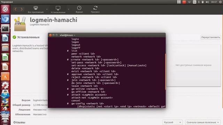Maximize the vlad@Asus terminal window
Viewport: 223px width, 125px height.
click(x=56, y=35)
